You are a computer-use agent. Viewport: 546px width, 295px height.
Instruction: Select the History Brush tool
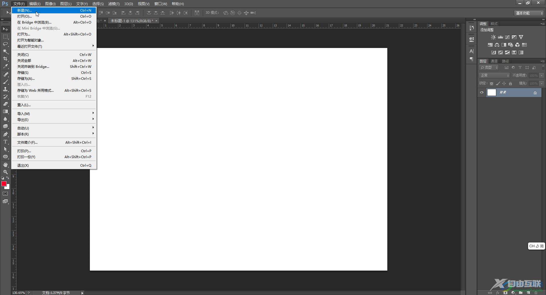click(x=5, y=97)
